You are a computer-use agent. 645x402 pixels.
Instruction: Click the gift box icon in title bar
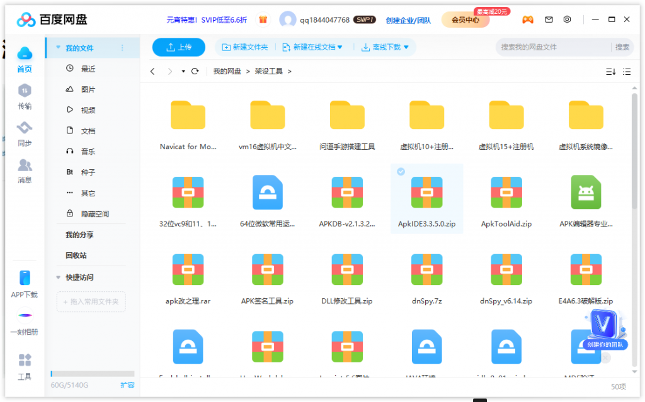point(263,20)
